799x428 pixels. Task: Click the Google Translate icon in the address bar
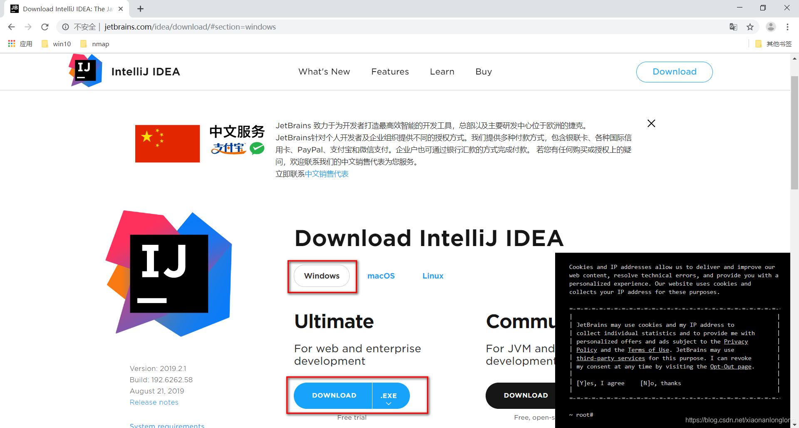click(733, 27)
